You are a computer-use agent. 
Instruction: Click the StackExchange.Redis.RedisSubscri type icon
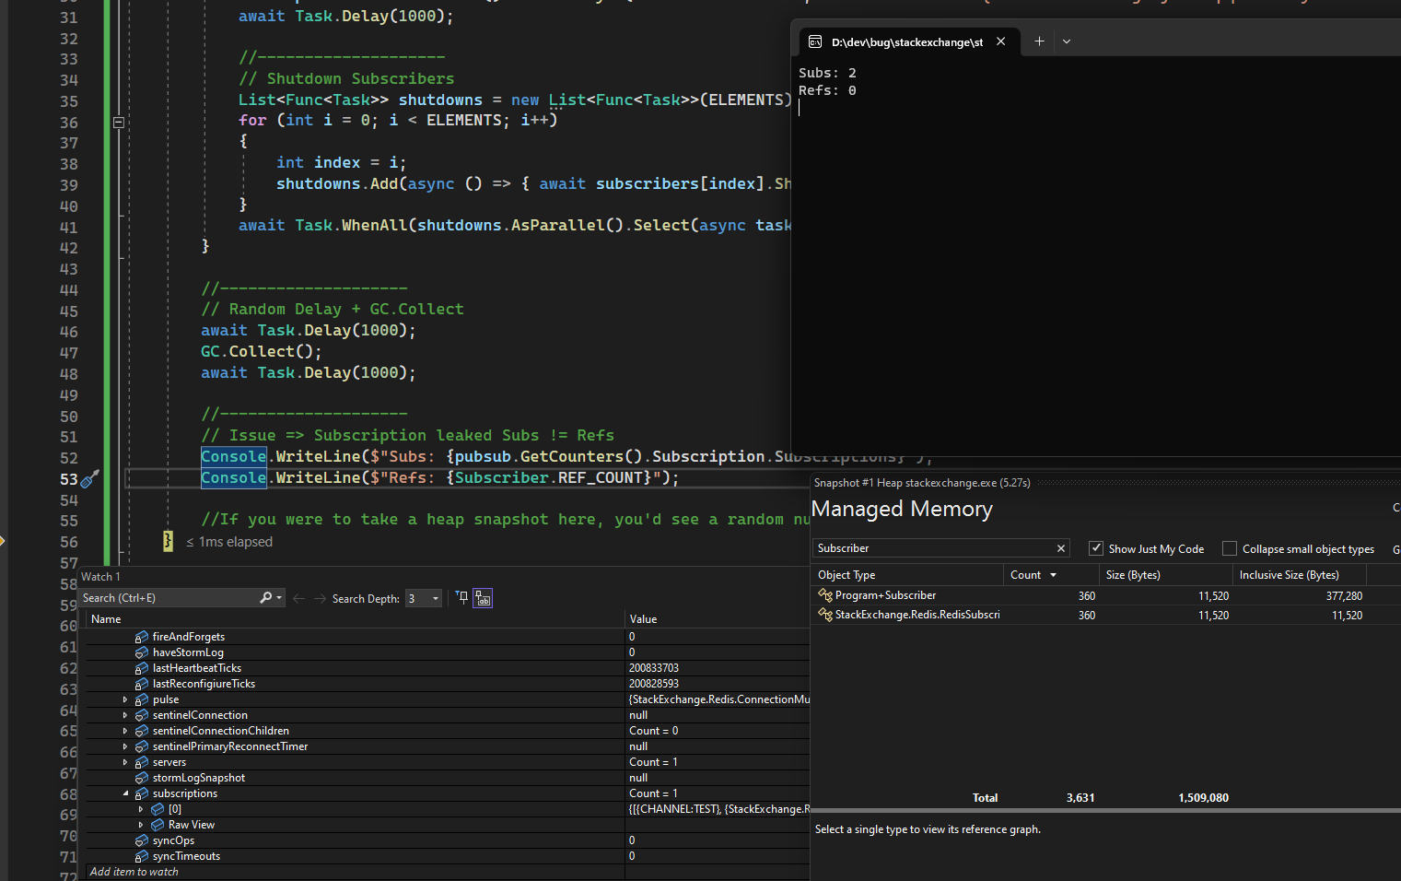click(825, 615)
